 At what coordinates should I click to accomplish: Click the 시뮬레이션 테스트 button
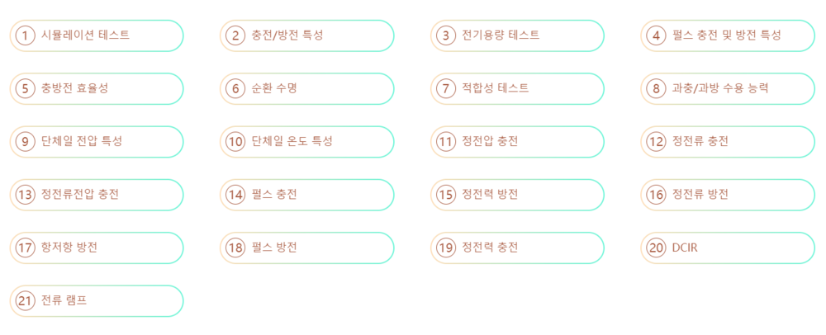click(96, 35)
